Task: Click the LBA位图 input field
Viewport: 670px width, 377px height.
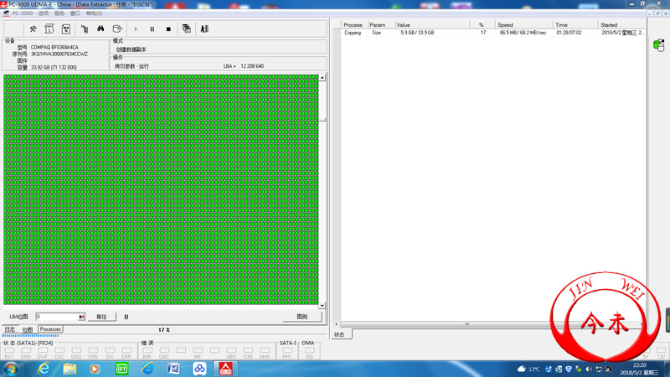Action: coord(56,317)
